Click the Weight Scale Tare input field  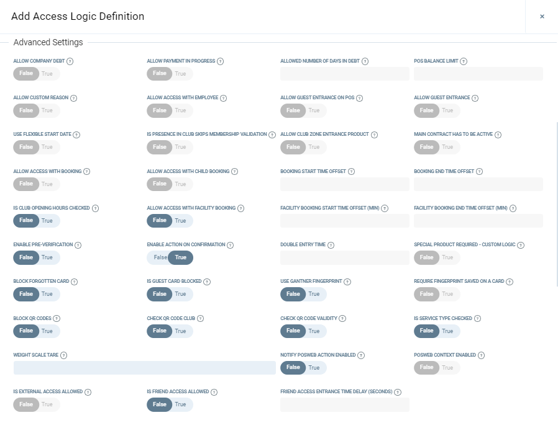tap(144, 368)
